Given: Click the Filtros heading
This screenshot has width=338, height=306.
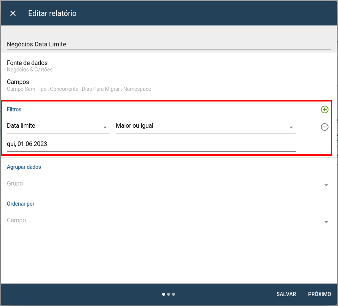Looking at the screenshot, I should click(x=14, y=109).
